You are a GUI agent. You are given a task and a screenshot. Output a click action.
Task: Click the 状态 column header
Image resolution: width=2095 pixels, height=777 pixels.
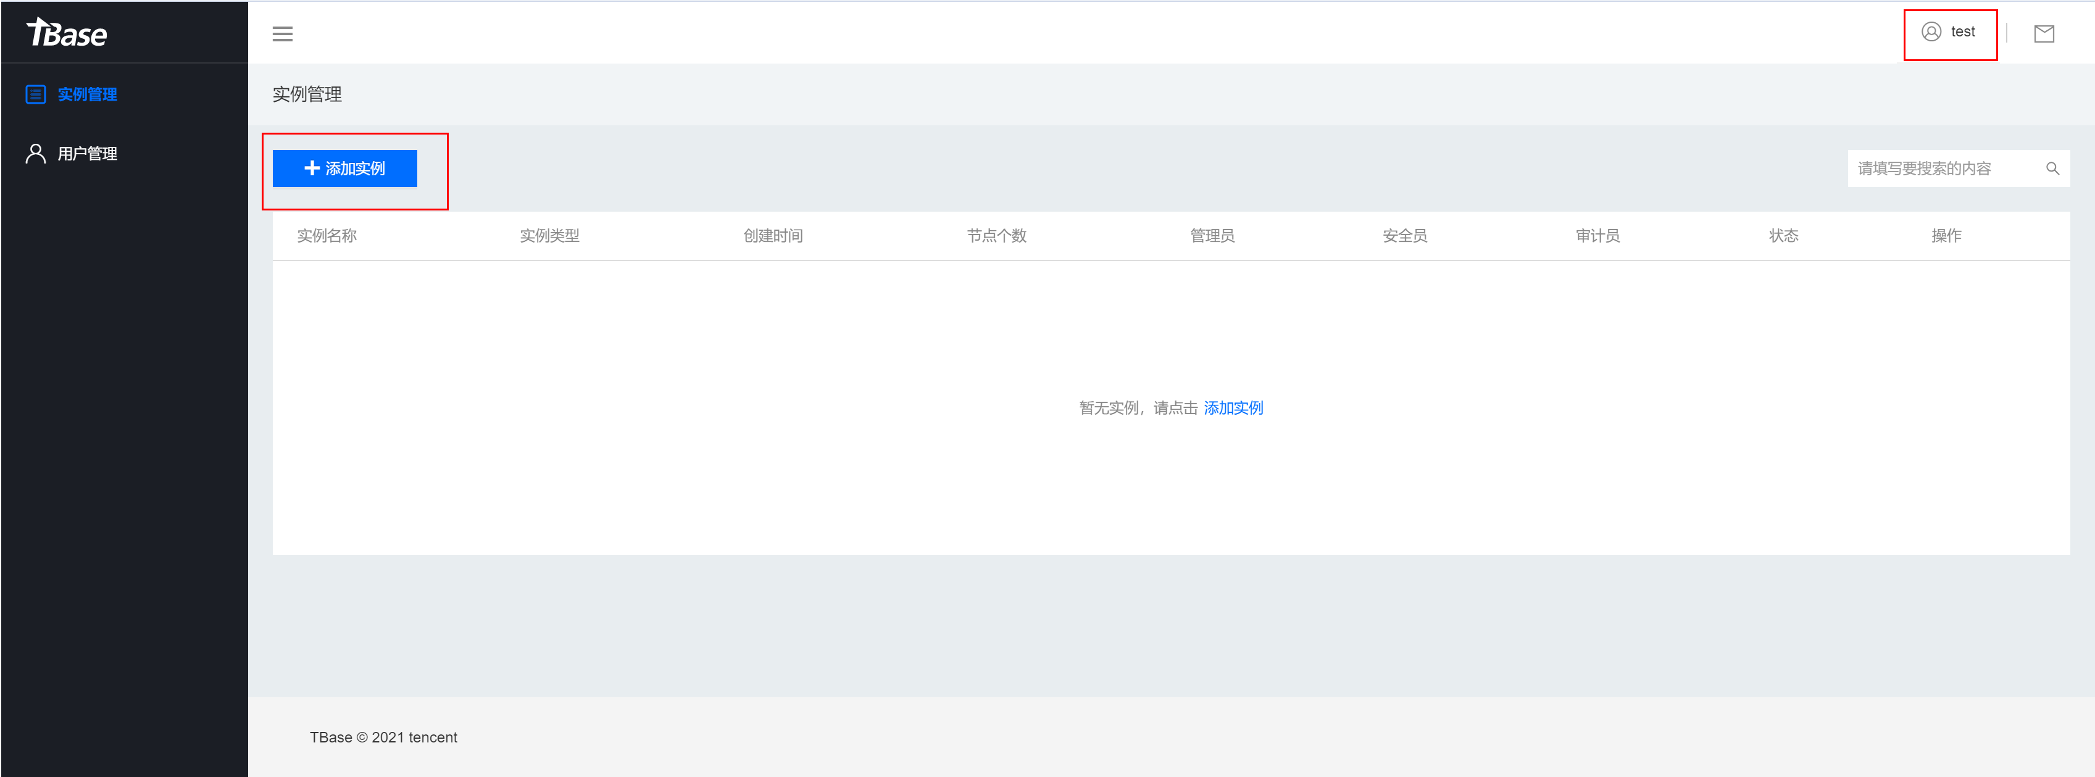pos(1785,236)
